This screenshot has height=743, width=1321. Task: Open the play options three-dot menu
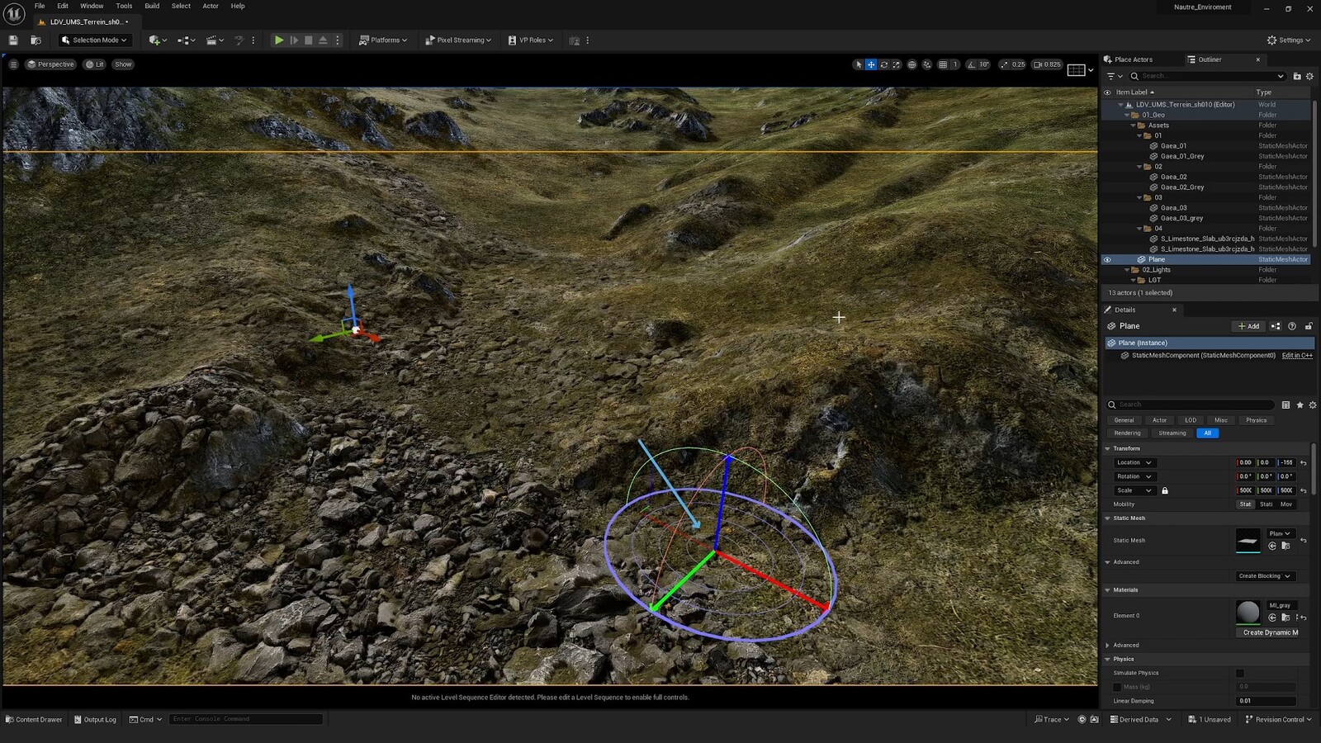(x=337, y=40)
